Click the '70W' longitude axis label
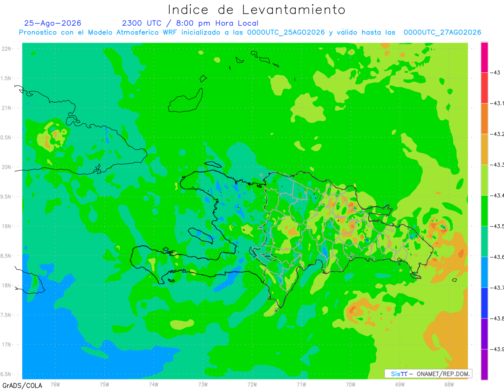The height and width of the screenshot is (390, 504). (x=350, y=385)
